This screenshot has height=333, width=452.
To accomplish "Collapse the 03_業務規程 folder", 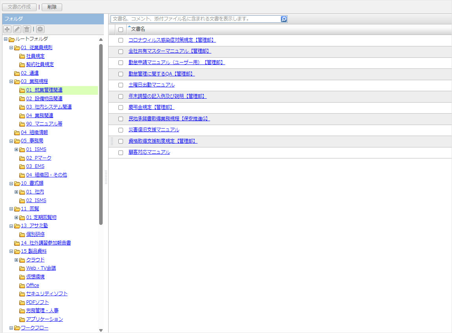I will coord(11,81).
